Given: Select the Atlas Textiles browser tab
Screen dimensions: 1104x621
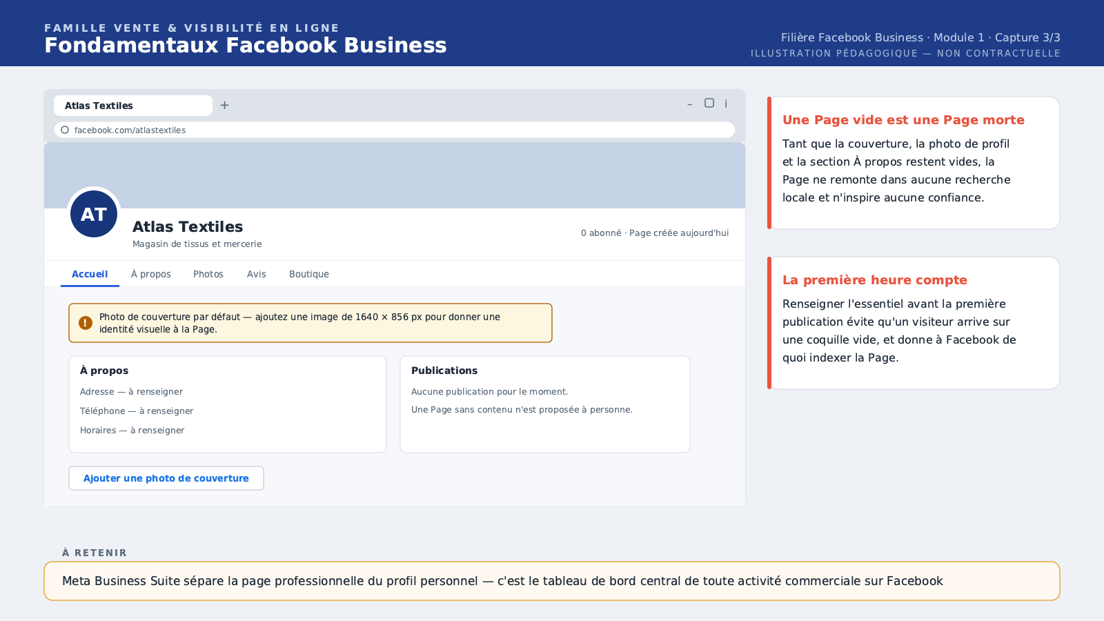Looking at the screenshot, I should coord(133,106).
